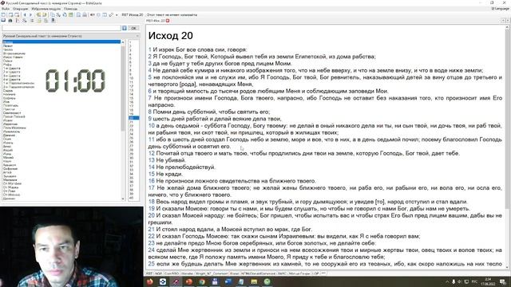Open the Избранные модули menu

[x=46, y=9]
